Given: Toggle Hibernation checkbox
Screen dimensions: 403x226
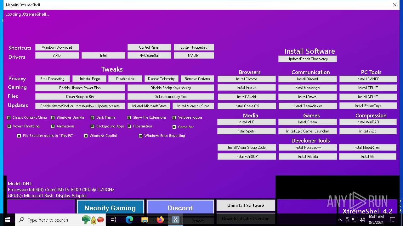Looking at the screenshot, I should (129, 126).
